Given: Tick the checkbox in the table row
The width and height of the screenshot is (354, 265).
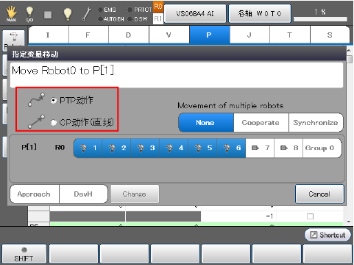Looking at the screenshot, I should 310,216.
